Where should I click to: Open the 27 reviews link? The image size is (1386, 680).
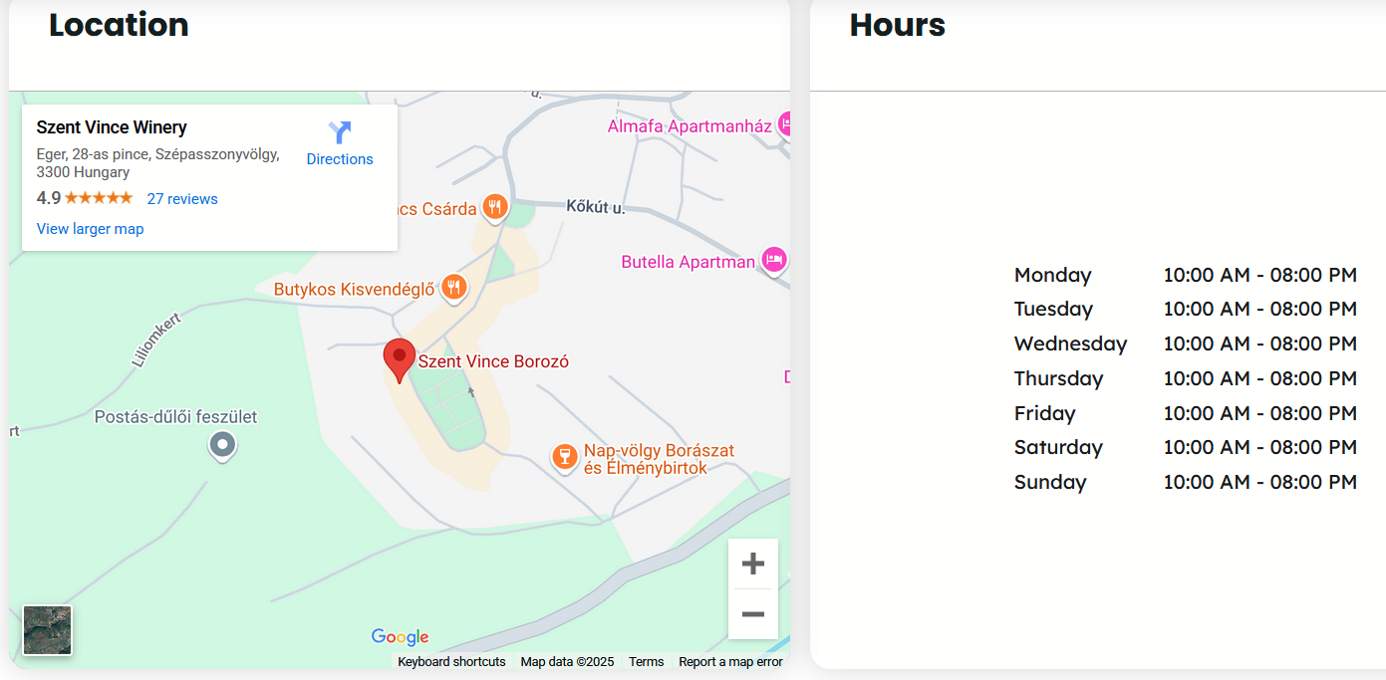[x=182, y=199]
